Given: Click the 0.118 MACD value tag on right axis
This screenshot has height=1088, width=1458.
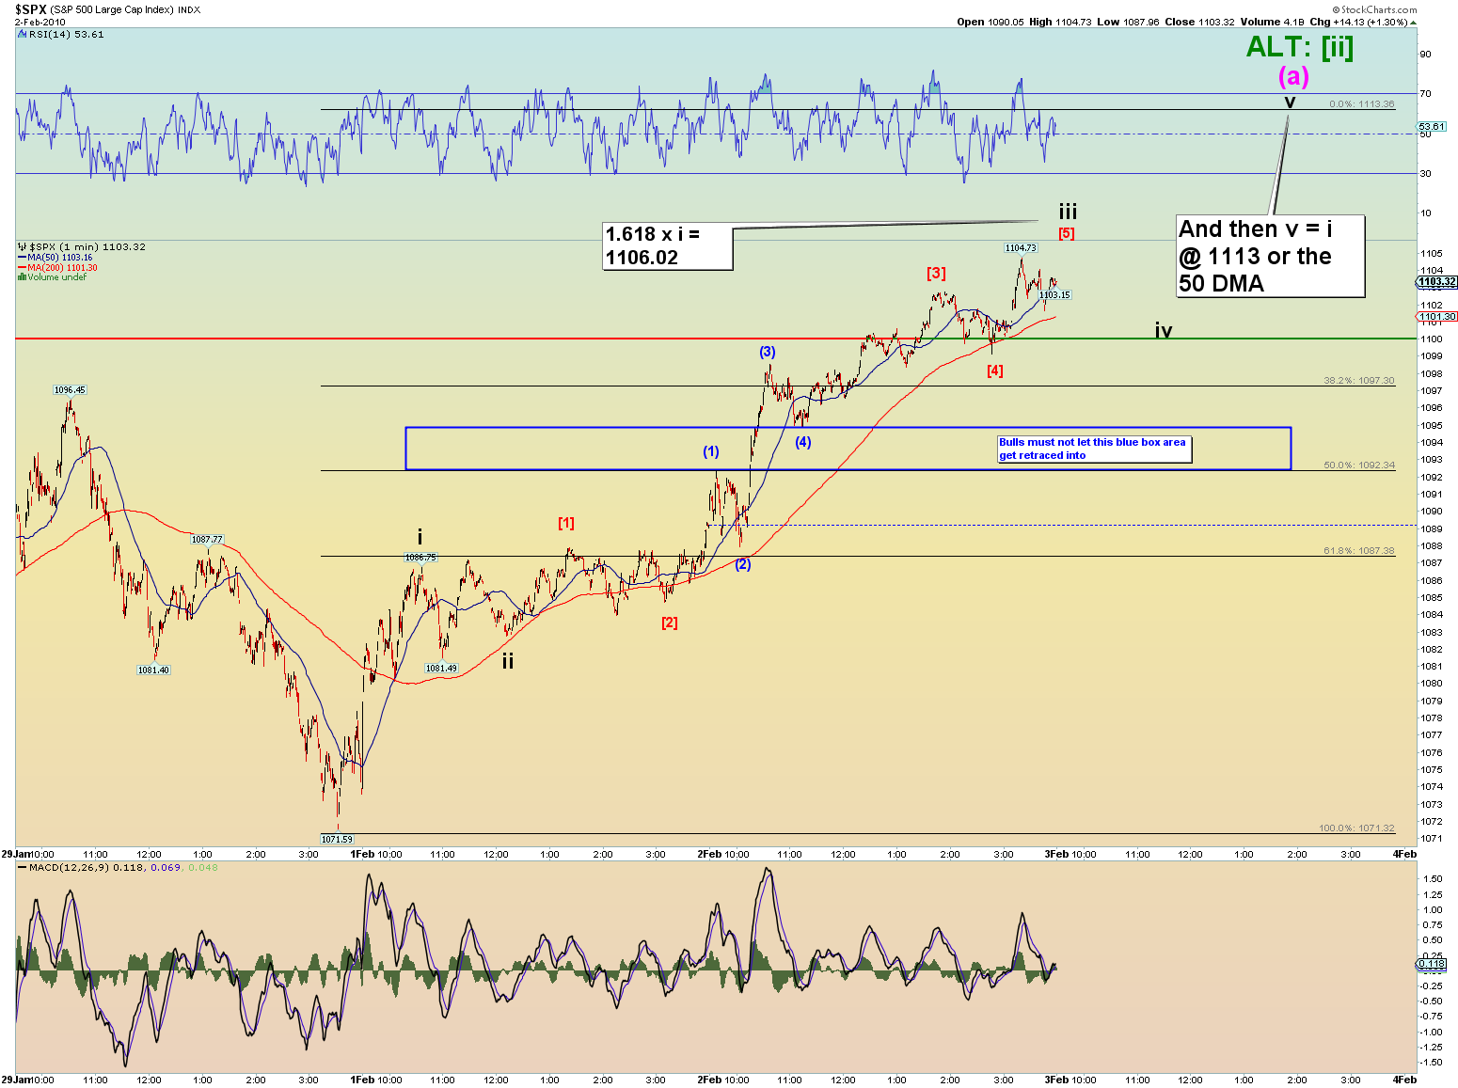Looking at the screenshot, I should pyautogui.click(x=1432, y=964).
